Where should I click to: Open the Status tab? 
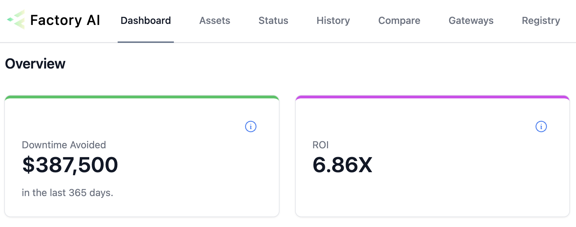pos(273,20)
